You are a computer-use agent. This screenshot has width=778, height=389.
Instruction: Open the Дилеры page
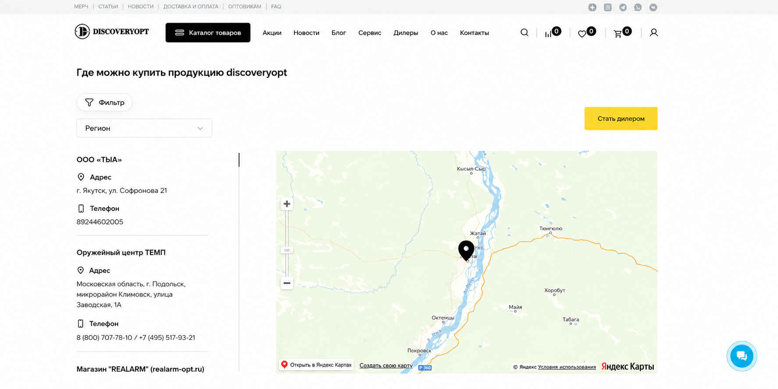[406, 33]
